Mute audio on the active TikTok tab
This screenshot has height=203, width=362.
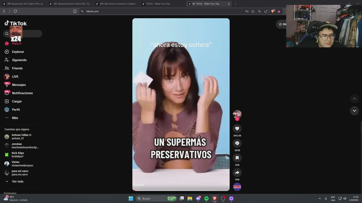pyautogui.click(x=193, y=4)
